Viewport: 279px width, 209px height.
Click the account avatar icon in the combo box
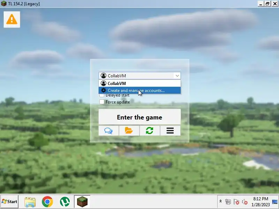(103, 76)
